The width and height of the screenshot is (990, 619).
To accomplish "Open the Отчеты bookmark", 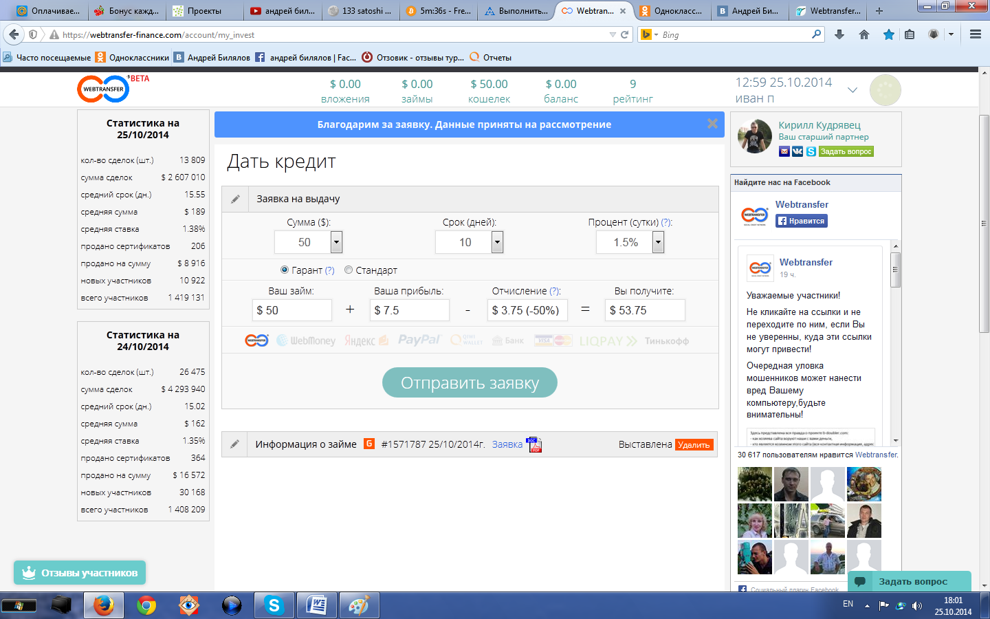I will point(490,57).
